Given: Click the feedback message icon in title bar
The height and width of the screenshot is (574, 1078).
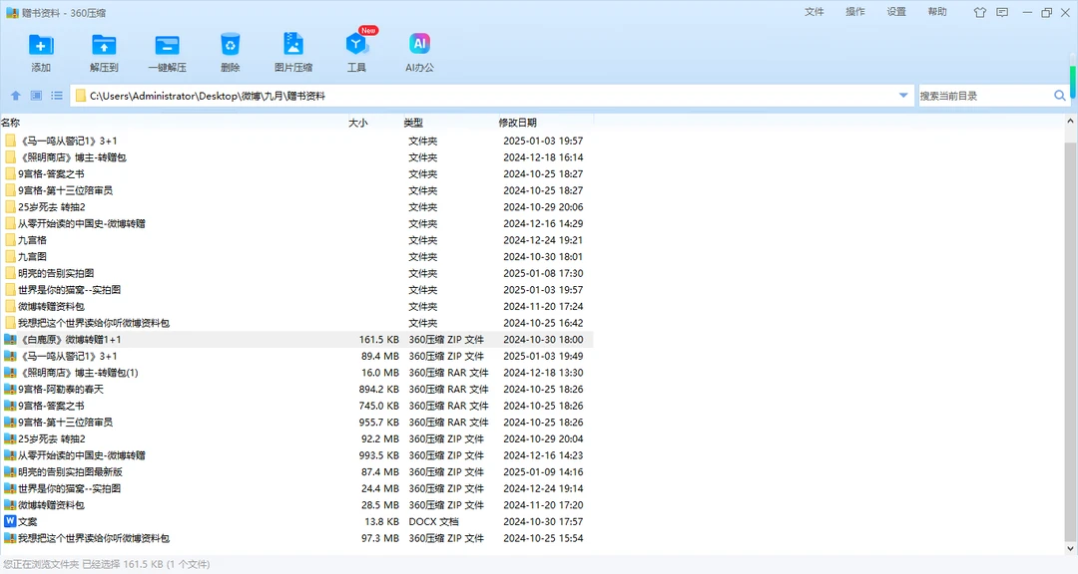Looking at the screenshot, I should pyautogui.click(x=1002, y=12).
